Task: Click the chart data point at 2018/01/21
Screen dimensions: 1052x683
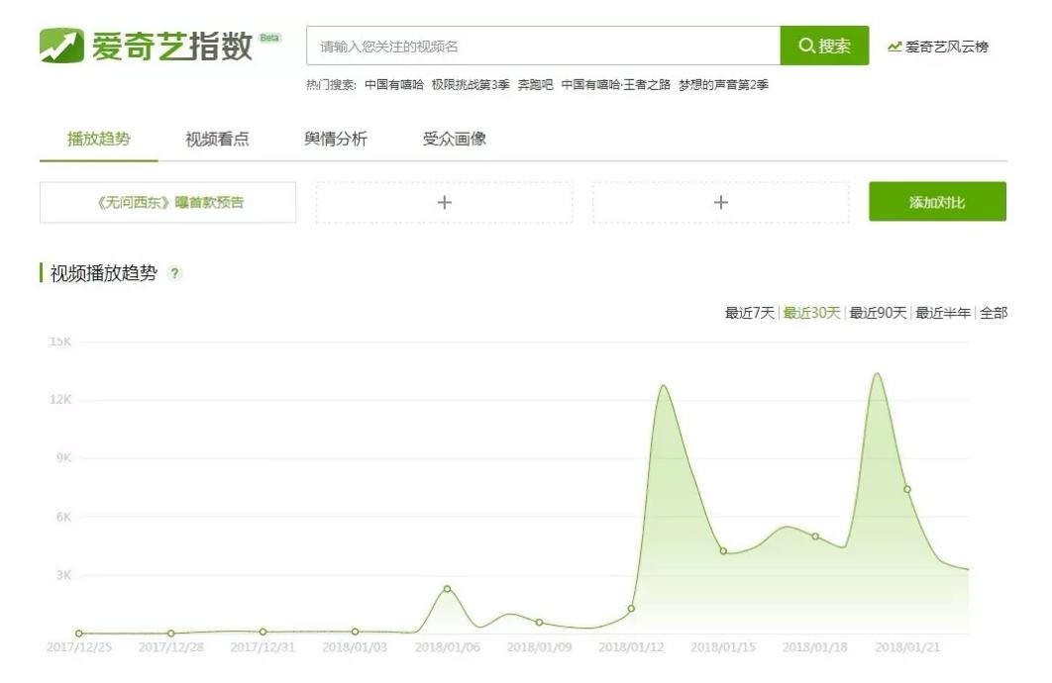Action: tap(907, 489)
